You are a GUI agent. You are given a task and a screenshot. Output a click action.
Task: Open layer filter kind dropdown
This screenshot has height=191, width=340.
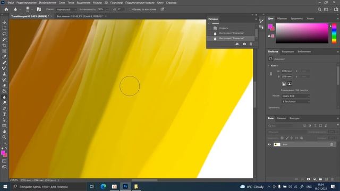point(281,126)
